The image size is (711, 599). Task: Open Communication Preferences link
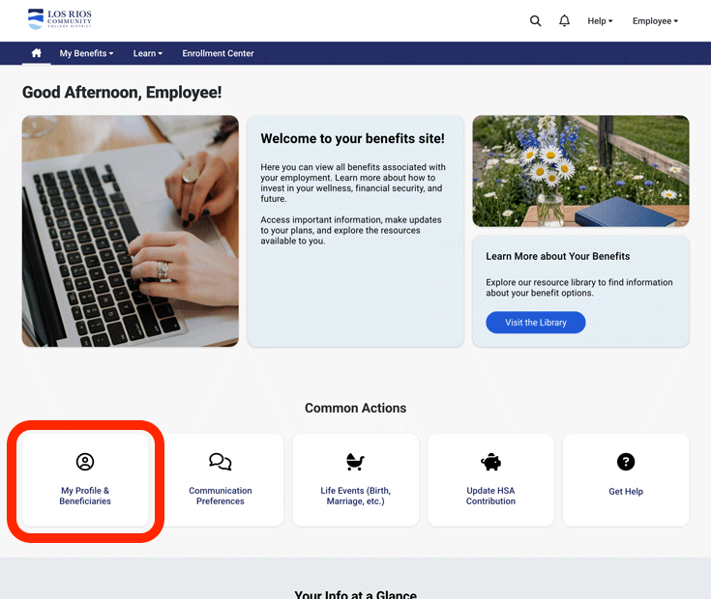(220, 496)
